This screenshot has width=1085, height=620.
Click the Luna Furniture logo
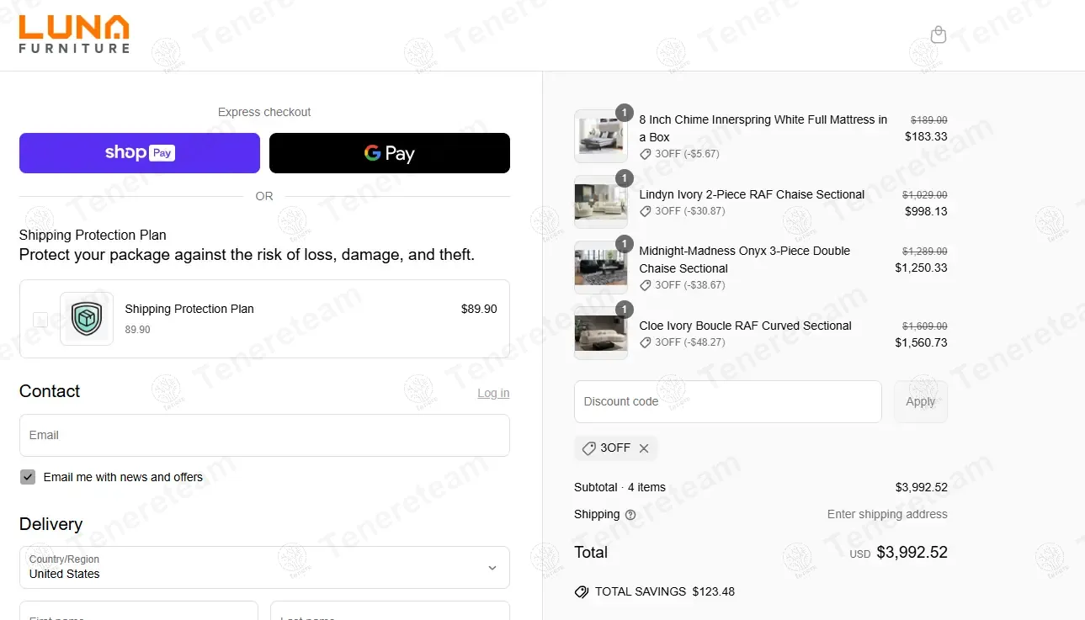coord(74,34)
